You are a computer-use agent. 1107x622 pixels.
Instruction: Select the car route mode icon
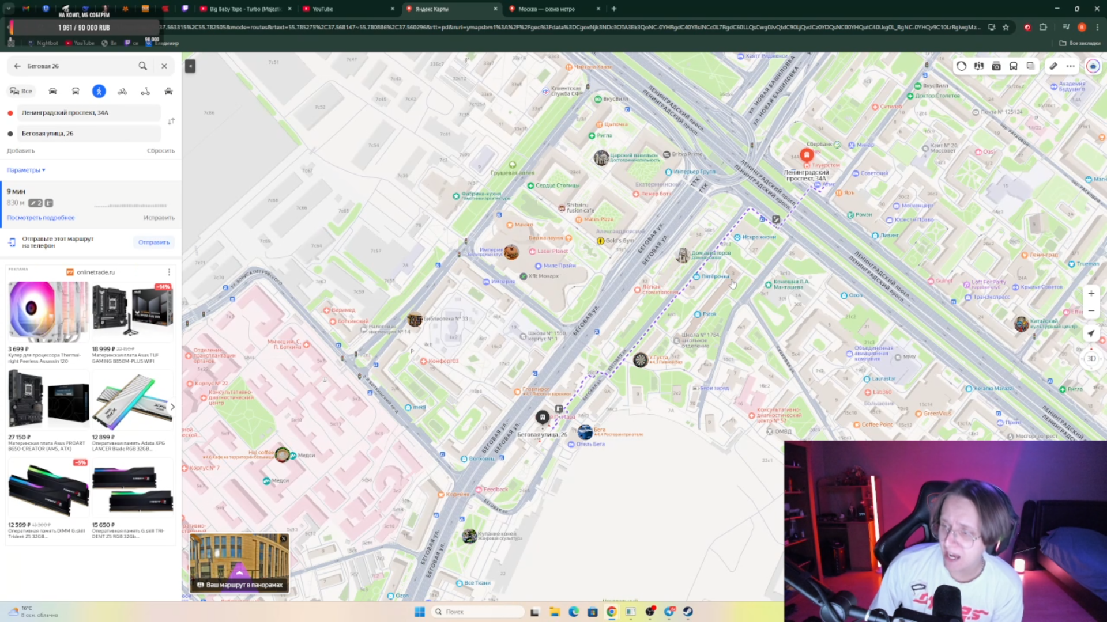click(52, 91)
